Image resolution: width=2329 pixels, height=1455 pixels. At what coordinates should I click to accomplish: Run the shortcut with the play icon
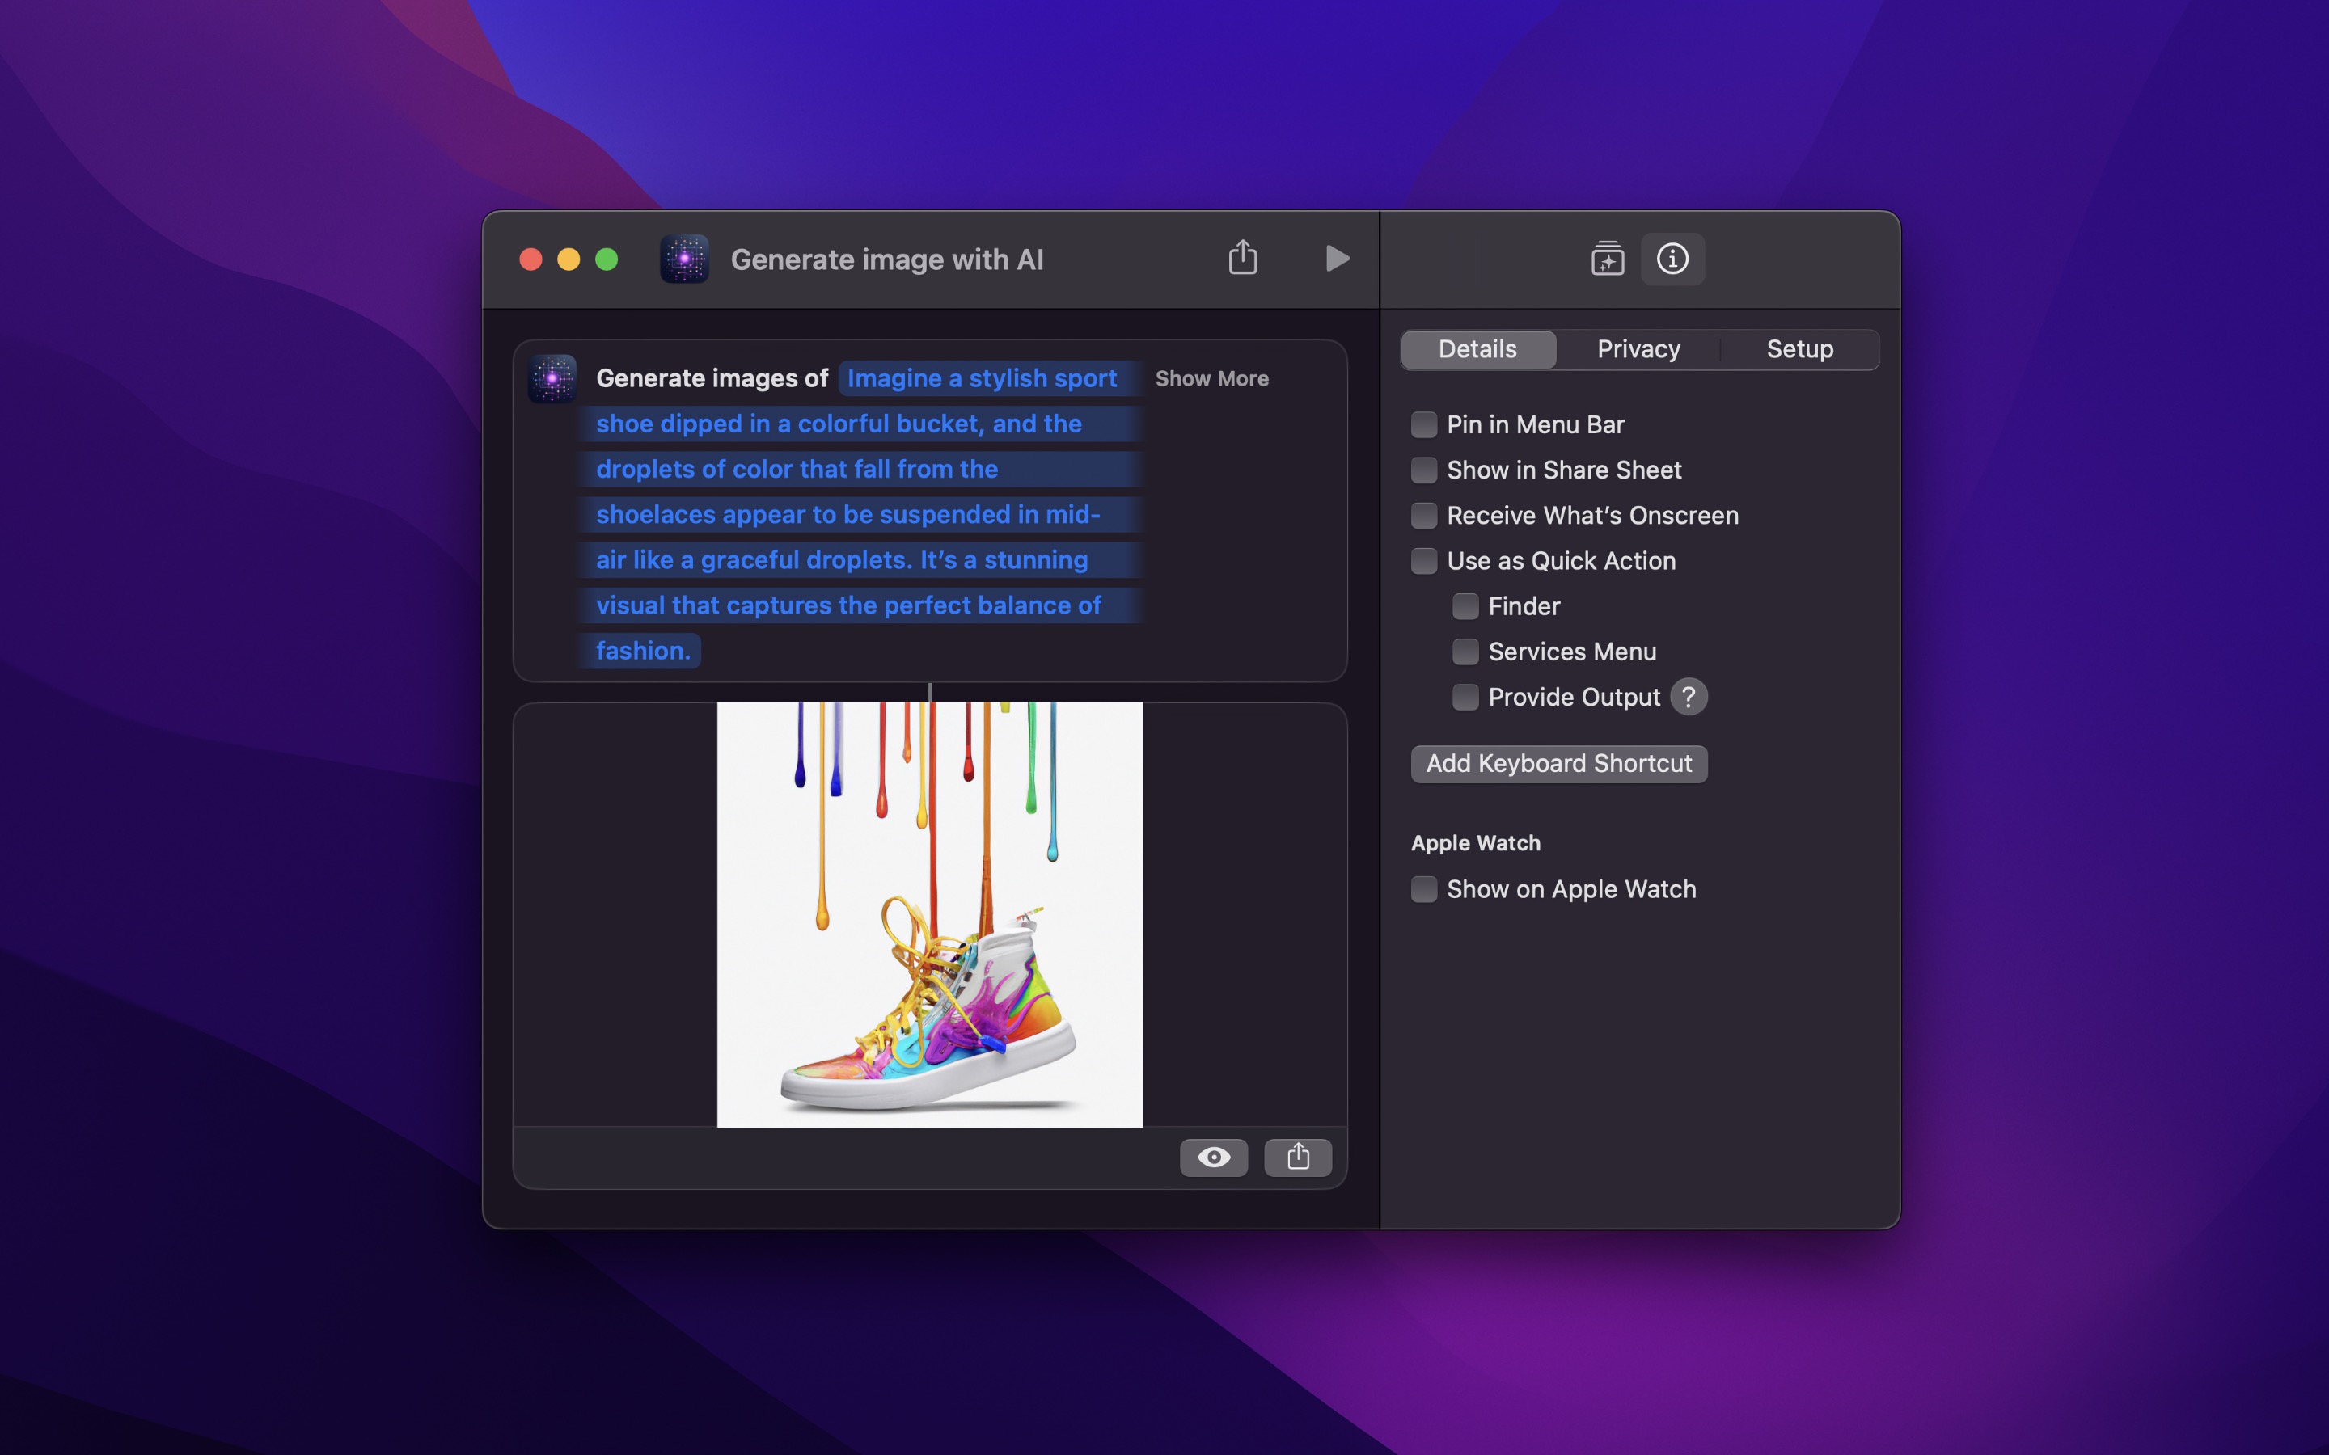(1337, 258)
